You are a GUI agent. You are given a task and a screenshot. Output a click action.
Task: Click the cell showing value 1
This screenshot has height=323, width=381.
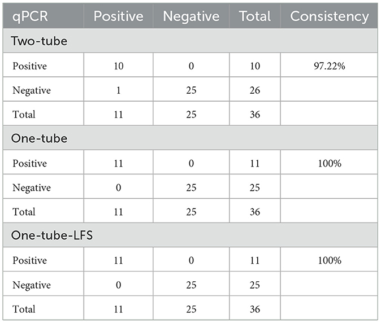point(118,90)
